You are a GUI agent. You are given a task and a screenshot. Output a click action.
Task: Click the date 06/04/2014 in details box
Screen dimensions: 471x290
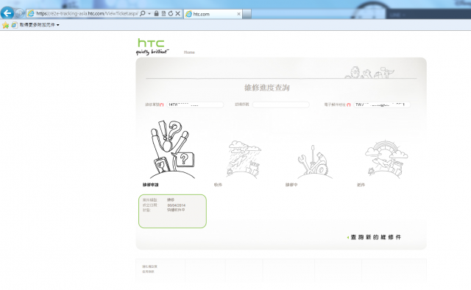point(177,205)
